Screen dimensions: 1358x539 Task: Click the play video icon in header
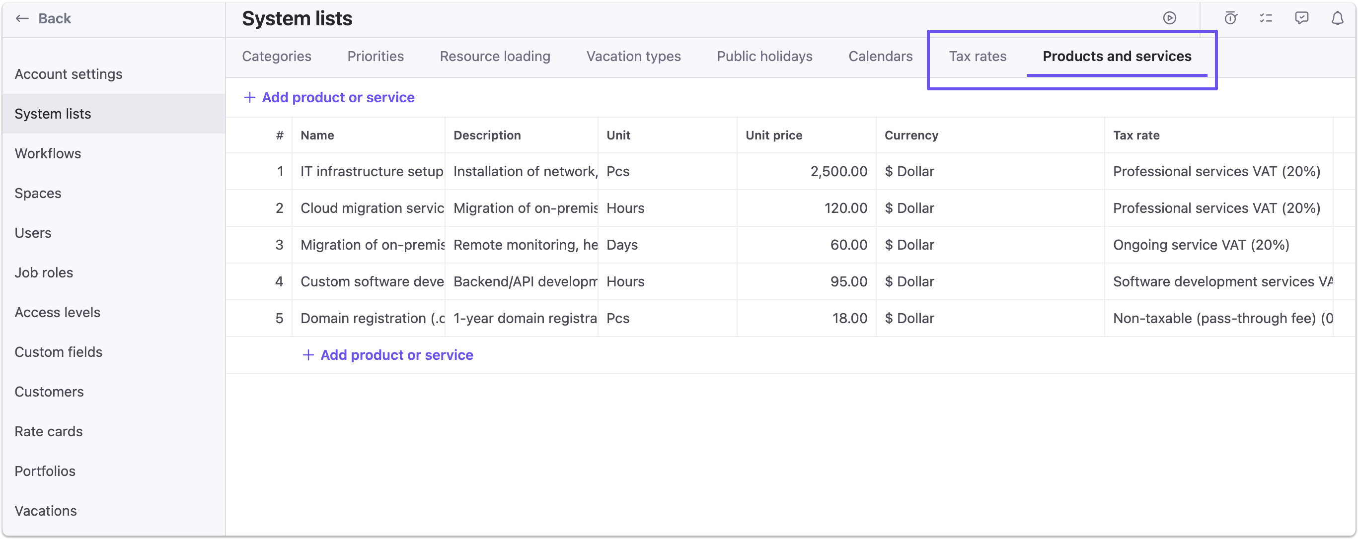[x=1169, y=18]
